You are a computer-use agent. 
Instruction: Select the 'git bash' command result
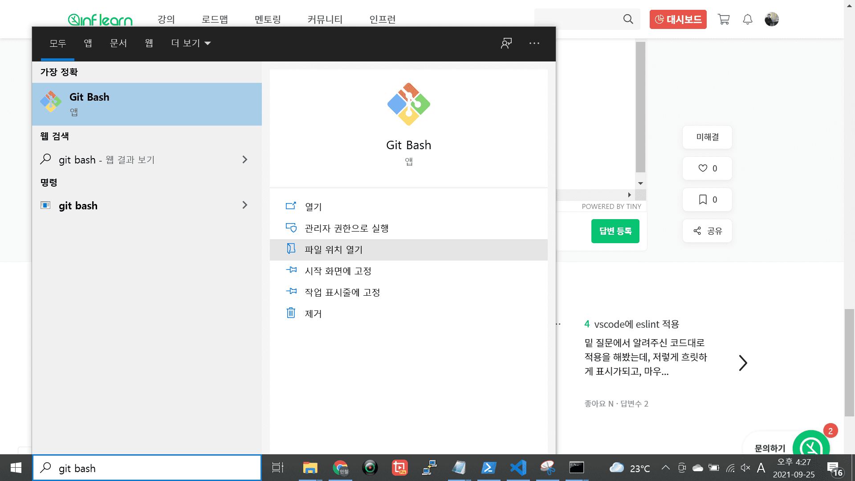click(147, 205)
